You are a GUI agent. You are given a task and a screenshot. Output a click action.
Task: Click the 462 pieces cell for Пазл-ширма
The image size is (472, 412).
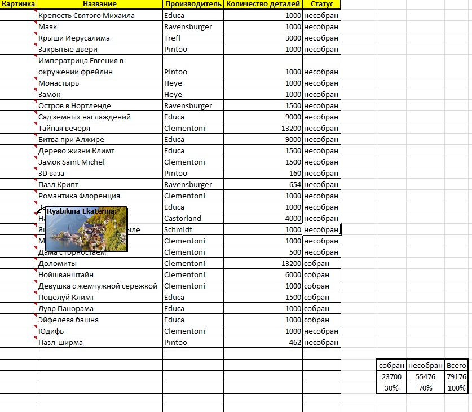click(x=263, y=342)
